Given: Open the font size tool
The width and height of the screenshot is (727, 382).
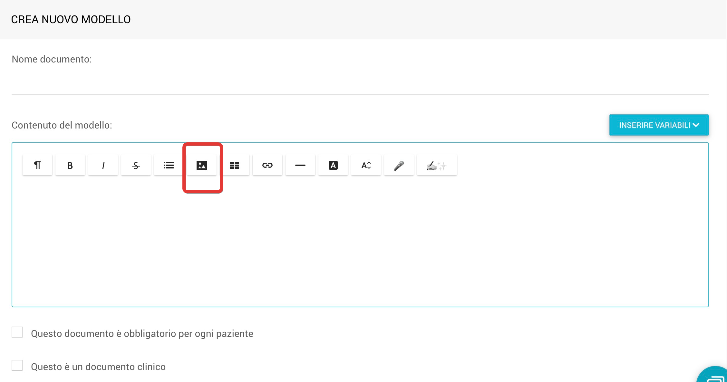Looking at the screenshot, I should 366,165.
